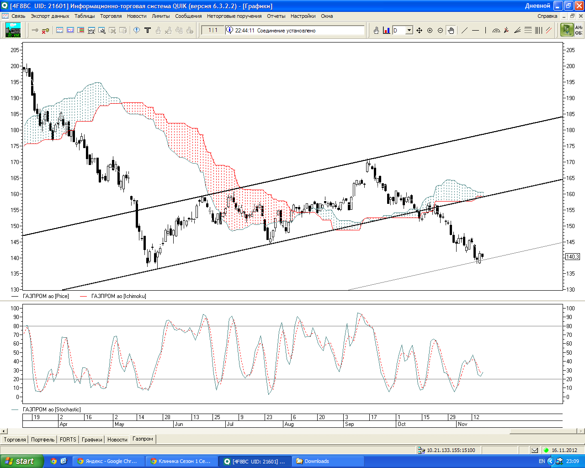This screenshot has height=468, width=585.
Task: Open the Справка menu
Action: (548, 16)
